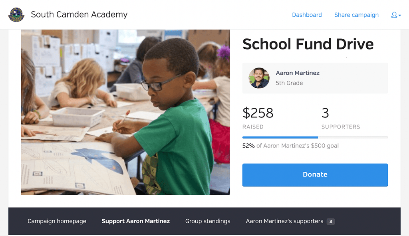View the Group standings tab
Viewport: 409px width, 236px height.
tap(208, 221)
